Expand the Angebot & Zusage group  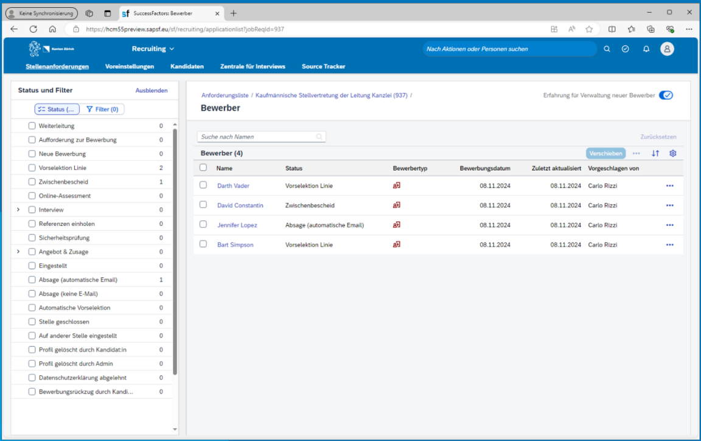(x=18, y=252)
